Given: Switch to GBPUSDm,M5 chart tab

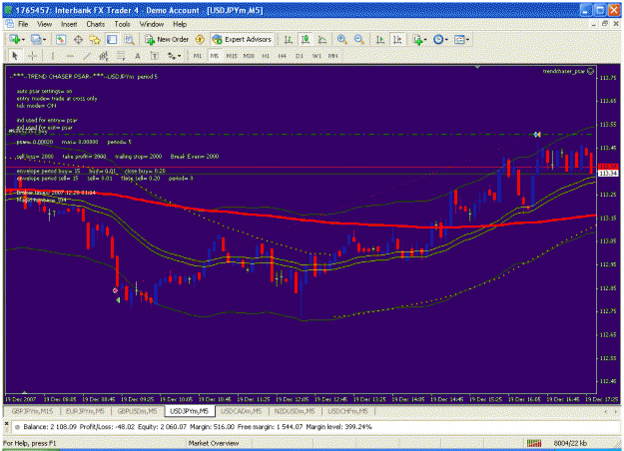Looking at the screenshot, I should [x=137, y=411].
